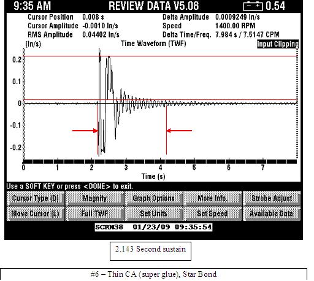Click the More Info. soft key
This screenshot has width=314, height=281.
(x=213, y=198)
